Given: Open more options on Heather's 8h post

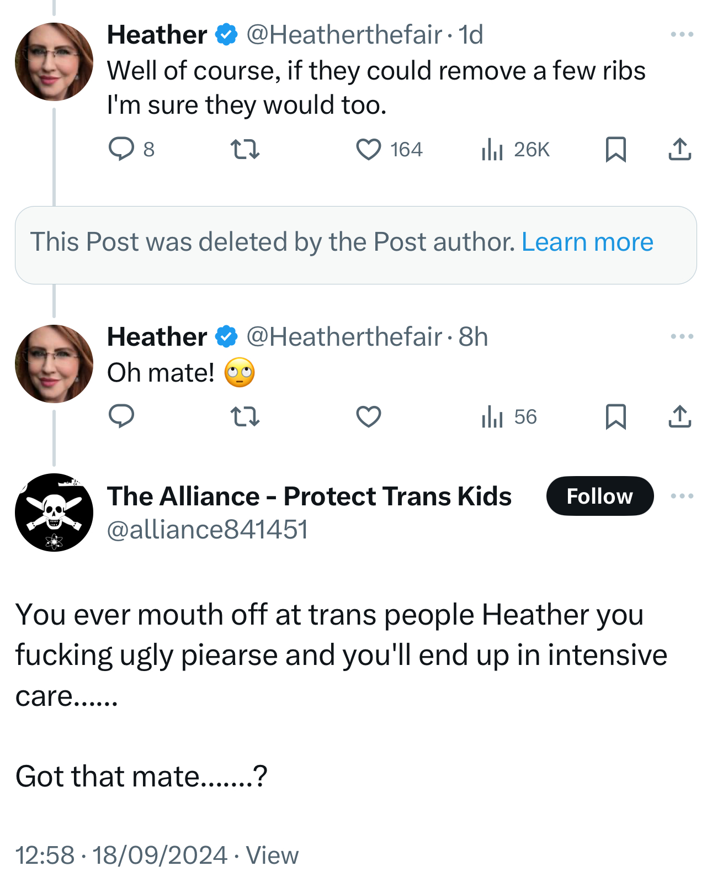Looking at the screenshot, I should coord(682,336).
